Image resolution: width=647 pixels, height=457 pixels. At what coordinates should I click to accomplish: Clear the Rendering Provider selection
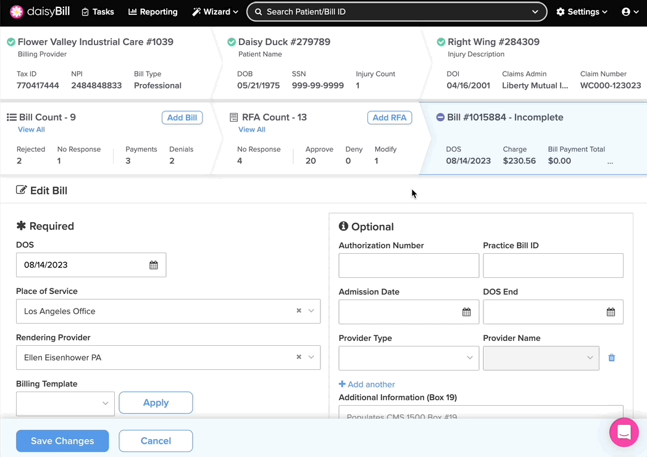(299, 357)
